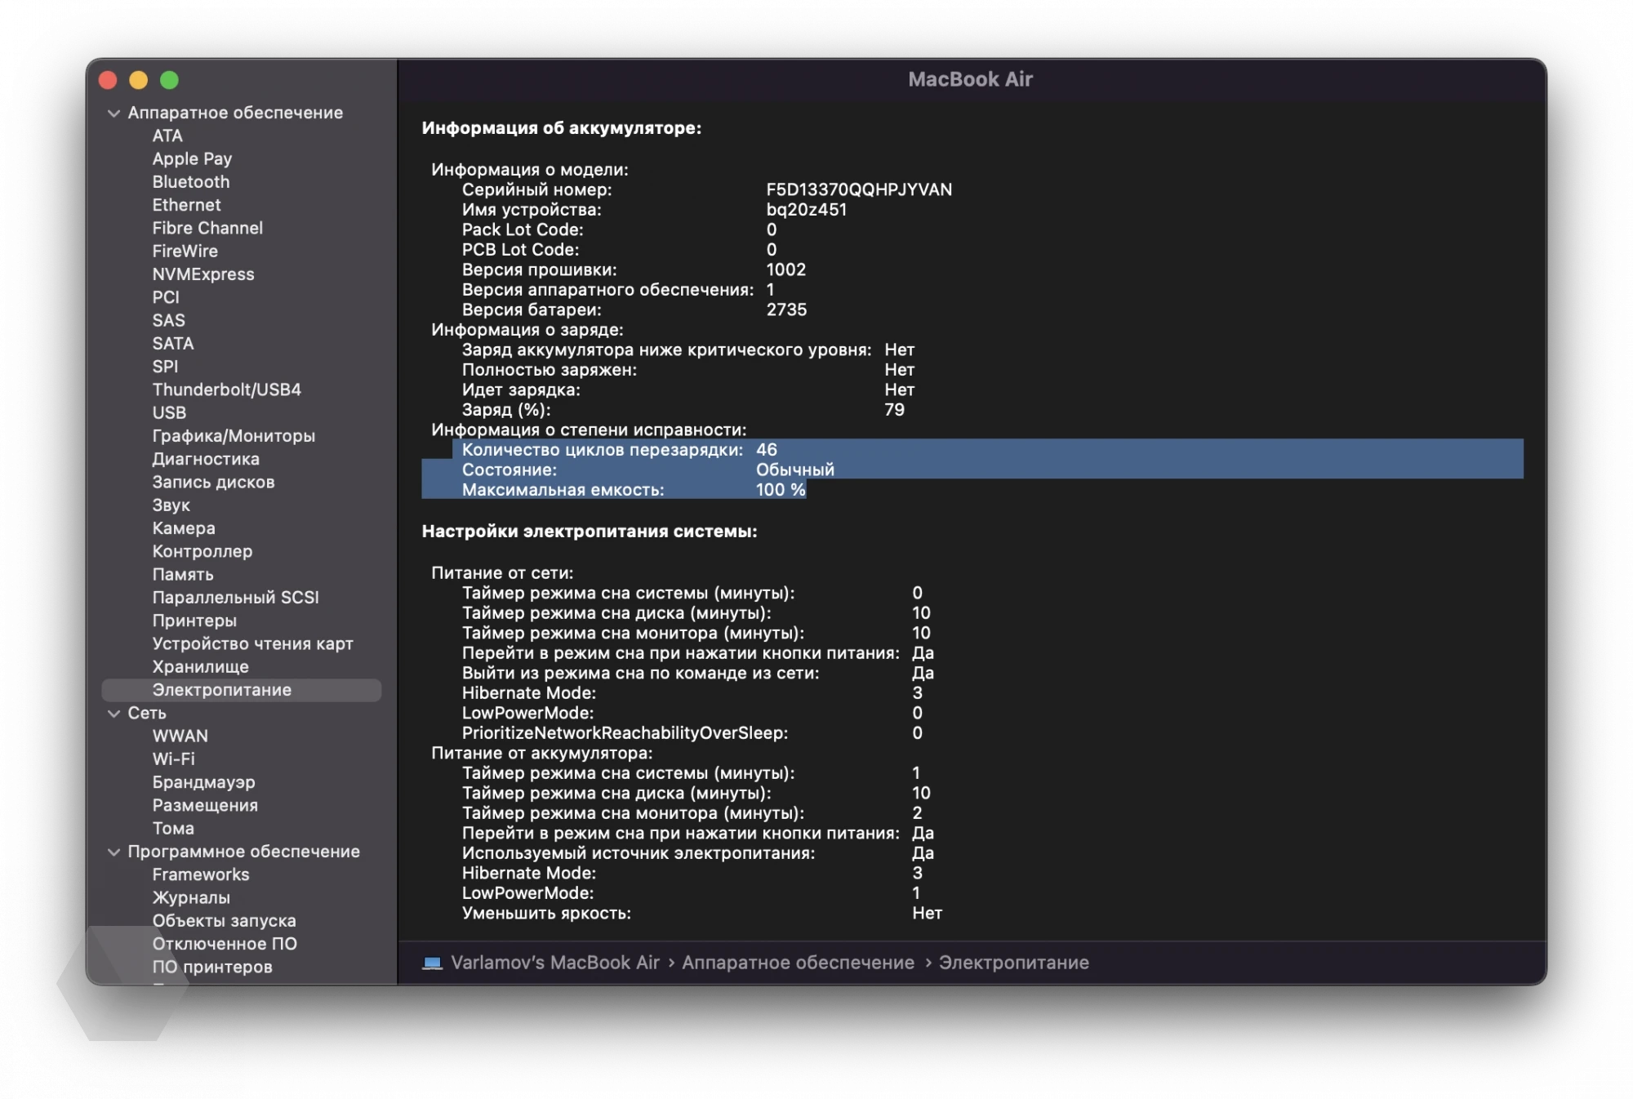The height and width of the screenshot is (1099, 1633).
Task: Select Размещения item
Action: tap(205, 805)
